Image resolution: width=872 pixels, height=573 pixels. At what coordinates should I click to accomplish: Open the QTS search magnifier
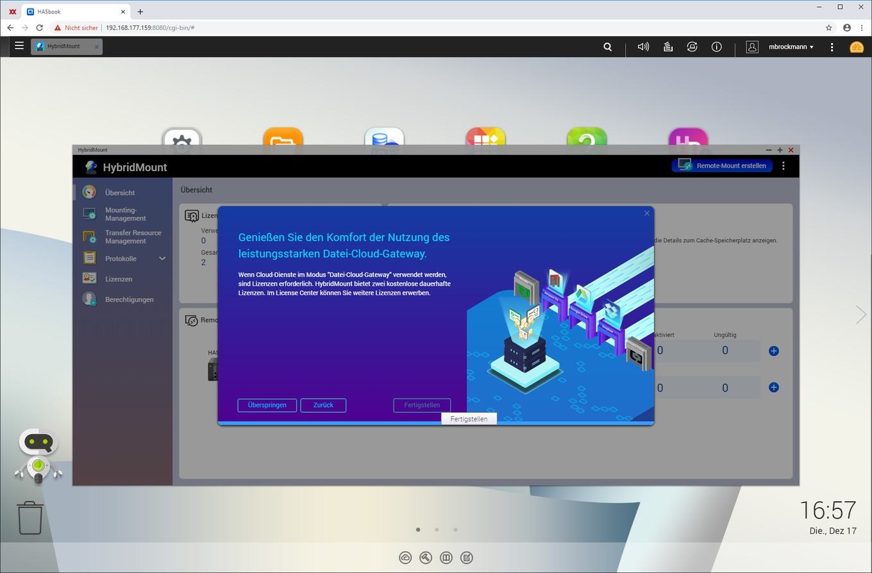607,47
